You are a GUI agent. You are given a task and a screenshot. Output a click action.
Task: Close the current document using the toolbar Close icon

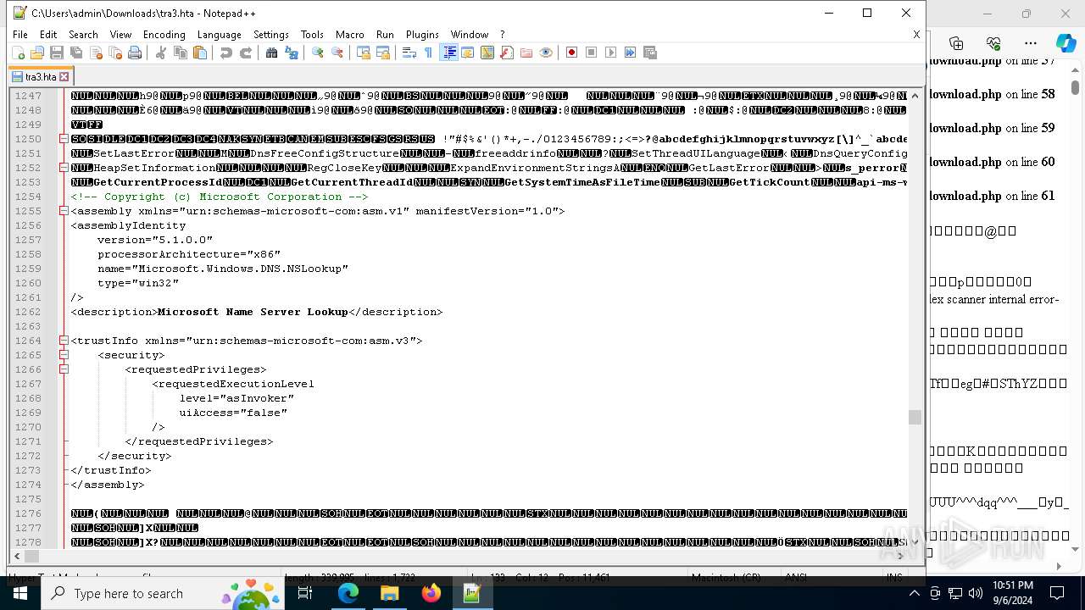click(x=96, y=53)
